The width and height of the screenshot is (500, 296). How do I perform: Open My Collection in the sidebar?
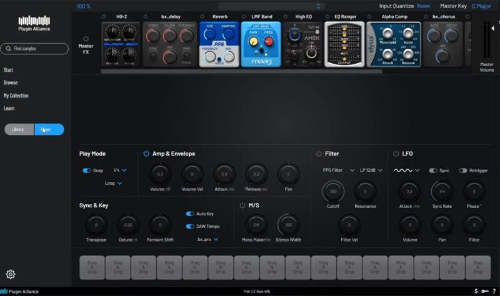pos(16,96)
